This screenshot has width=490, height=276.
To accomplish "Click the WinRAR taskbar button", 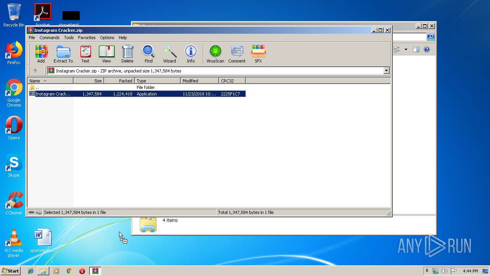I will coord(95,271).
